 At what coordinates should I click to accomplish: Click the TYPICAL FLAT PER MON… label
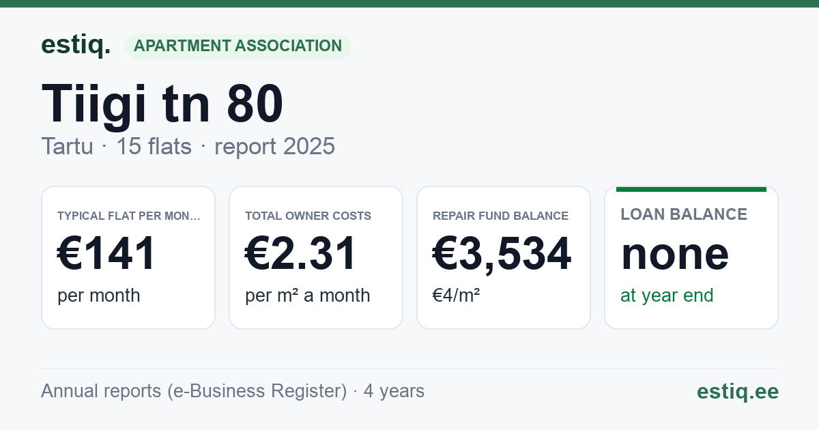[129, 216]
